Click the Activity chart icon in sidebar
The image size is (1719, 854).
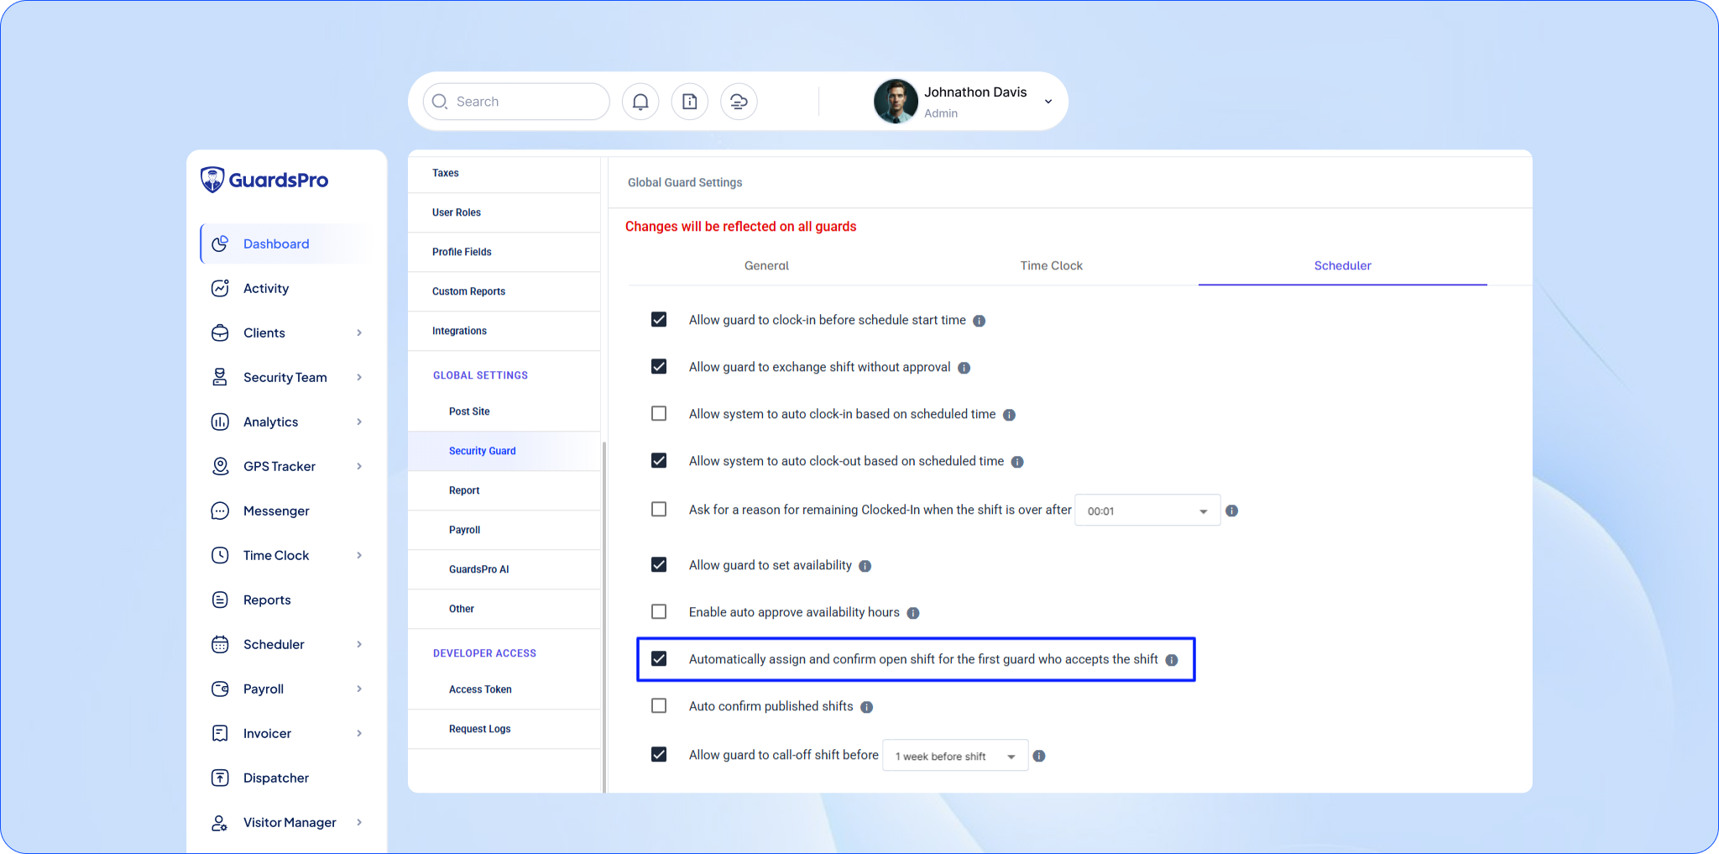pos(220,288)
